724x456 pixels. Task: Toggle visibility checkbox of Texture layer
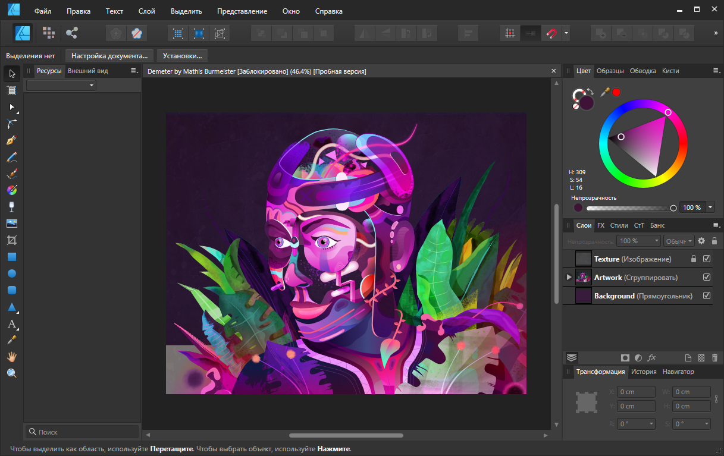click(x=707, y=259)
